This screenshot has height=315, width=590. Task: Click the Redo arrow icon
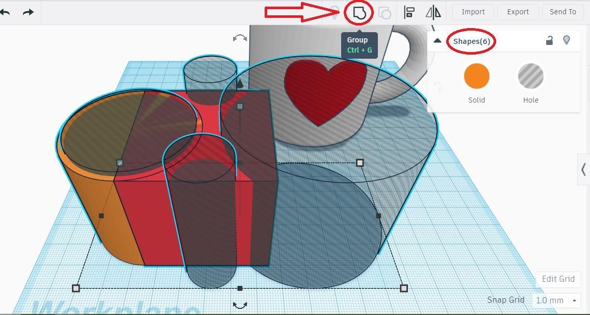coord(28,12)
